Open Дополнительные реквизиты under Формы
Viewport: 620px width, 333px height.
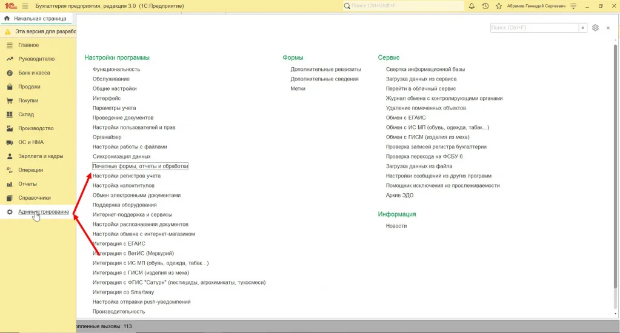pyautogui.click(x=325, y=69)
